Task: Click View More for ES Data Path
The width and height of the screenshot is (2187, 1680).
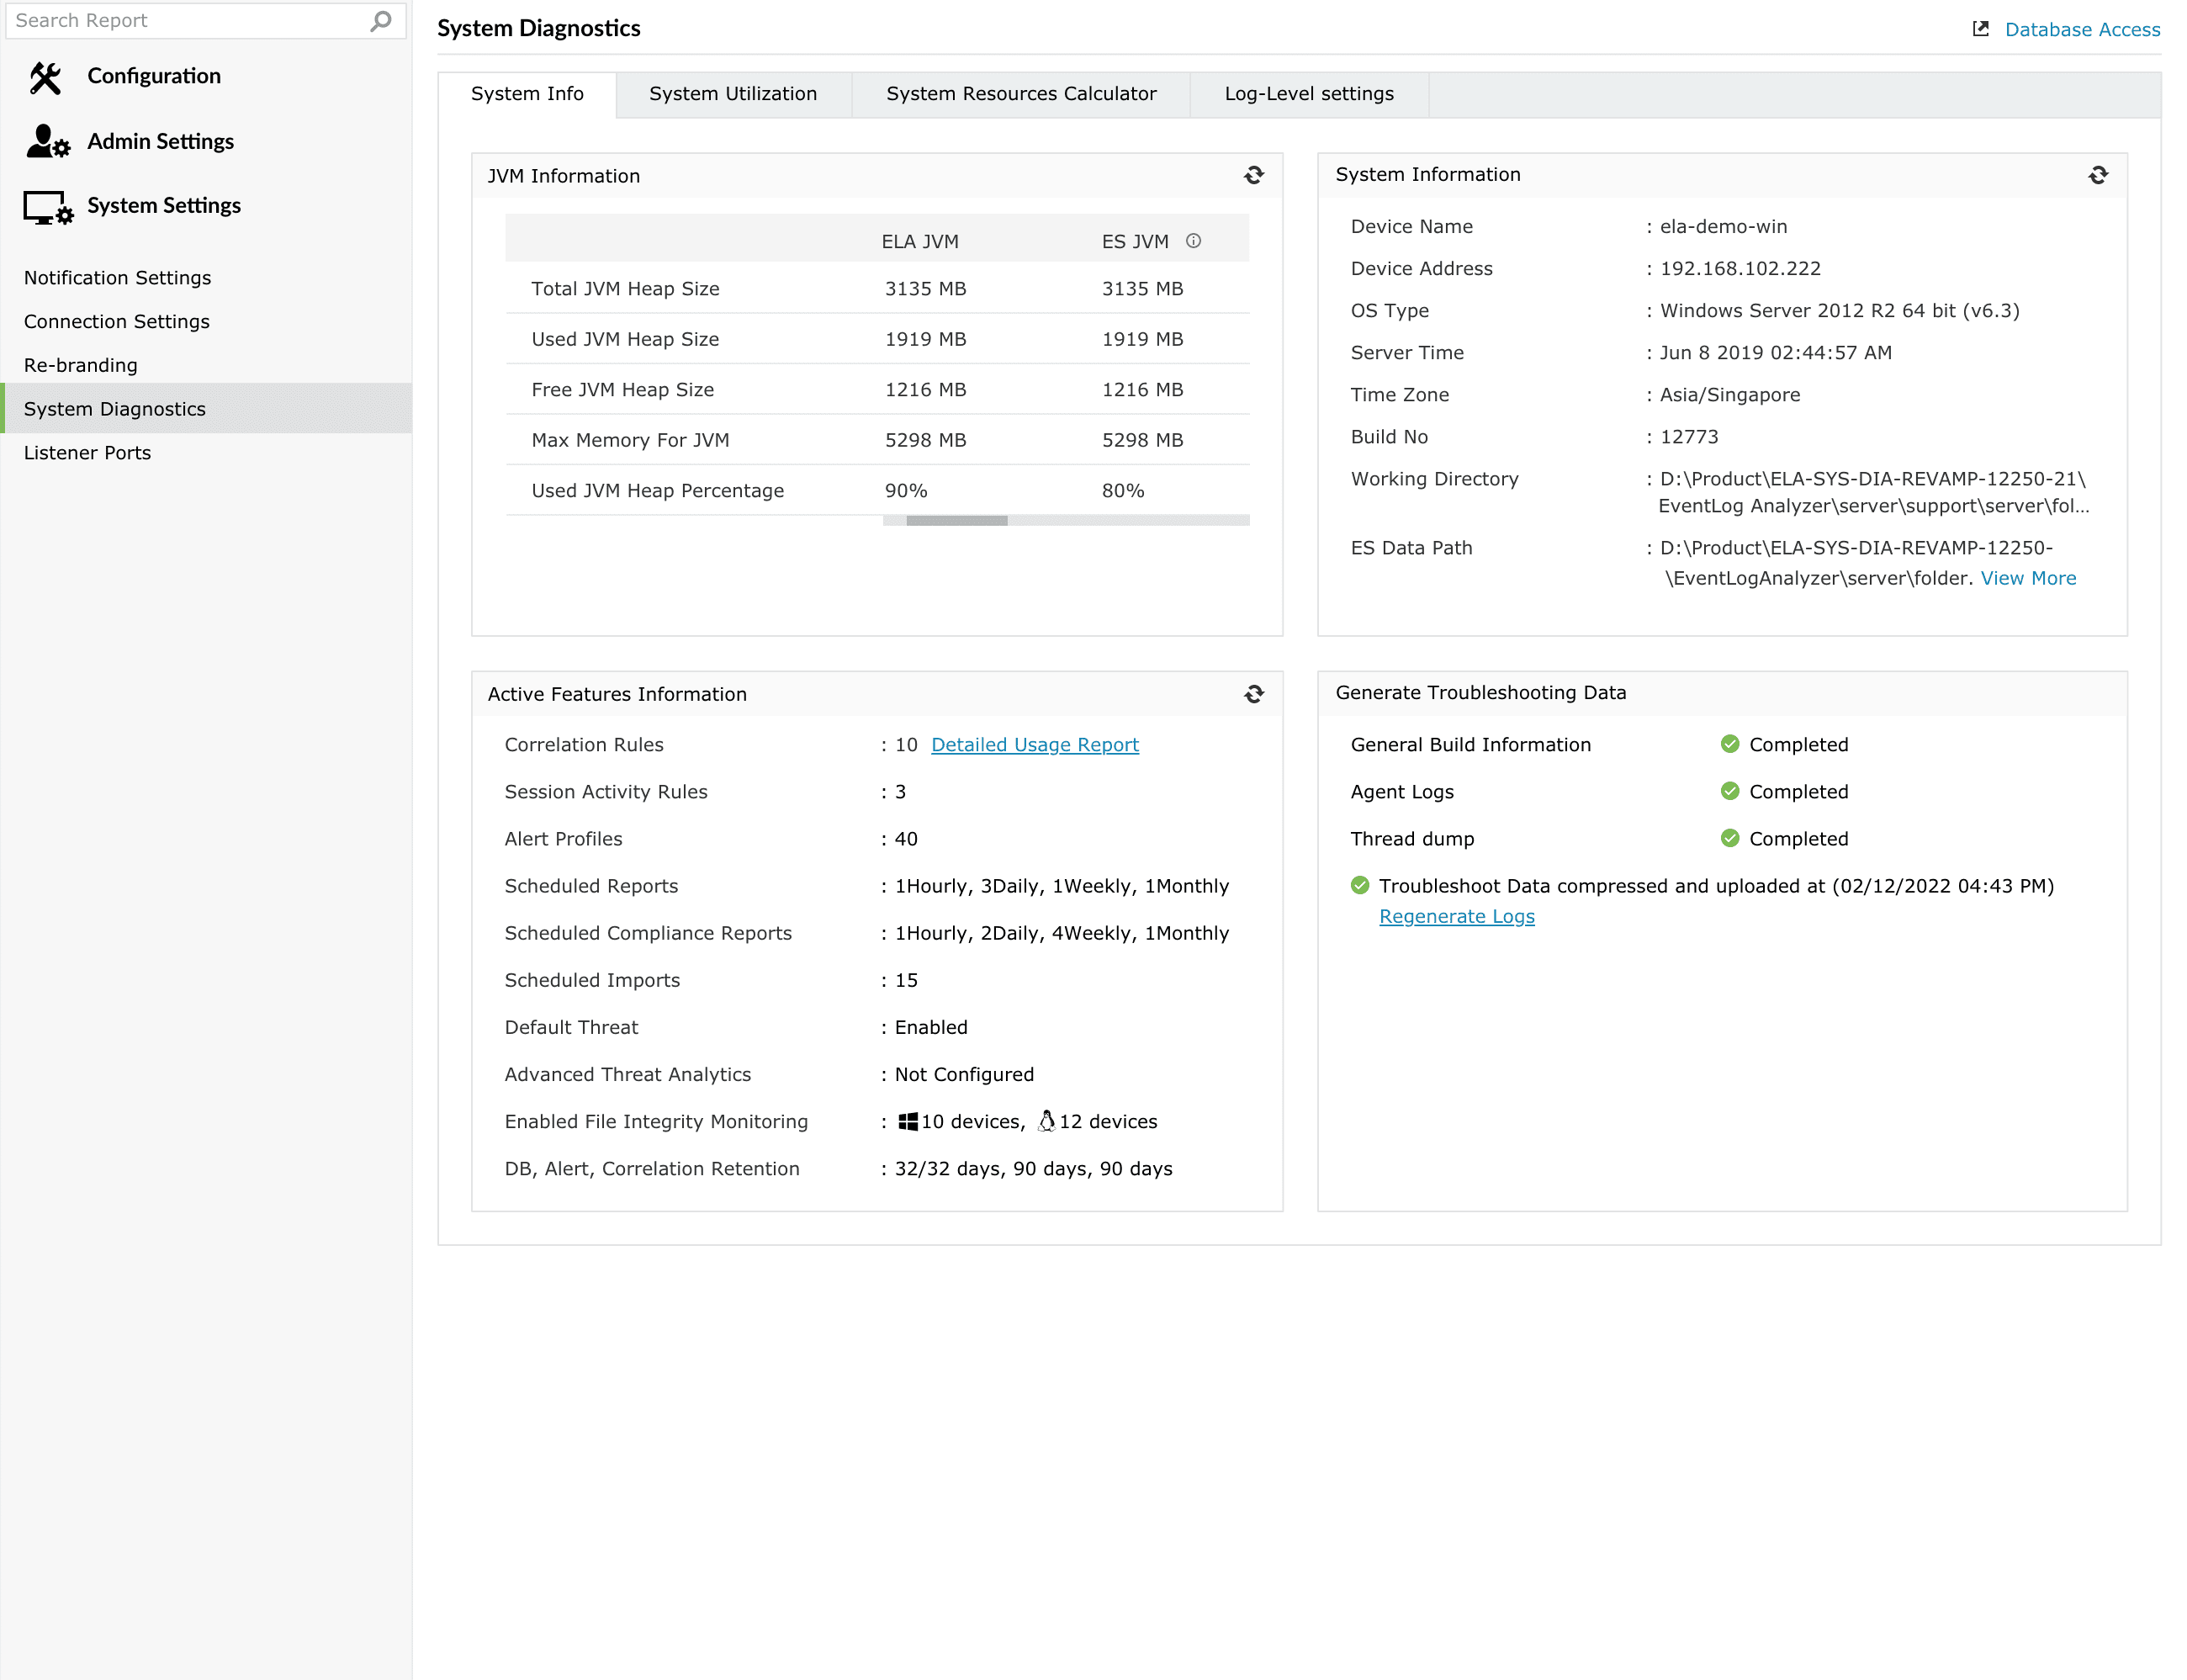Action: [2027, 578]
